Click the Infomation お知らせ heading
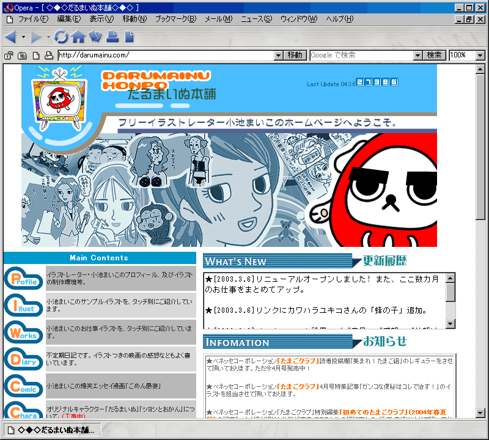 click(305, 342)
